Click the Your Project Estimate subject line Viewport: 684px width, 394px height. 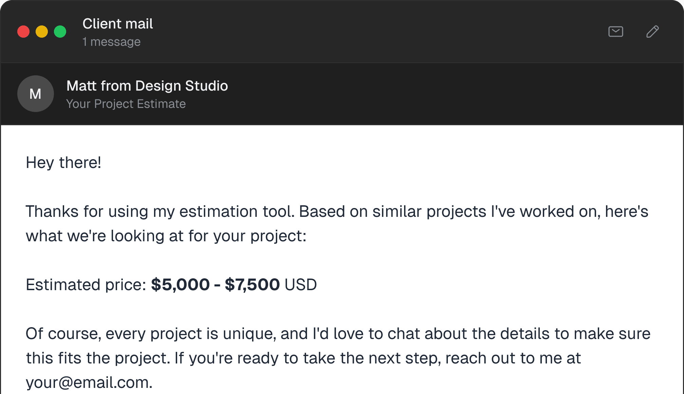tap(126, 104)
